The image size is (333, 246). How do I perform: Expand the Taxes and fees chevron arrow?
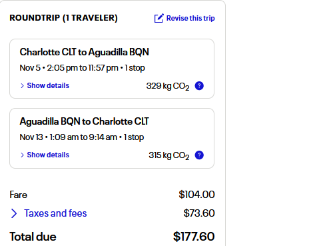click(14, 213)
